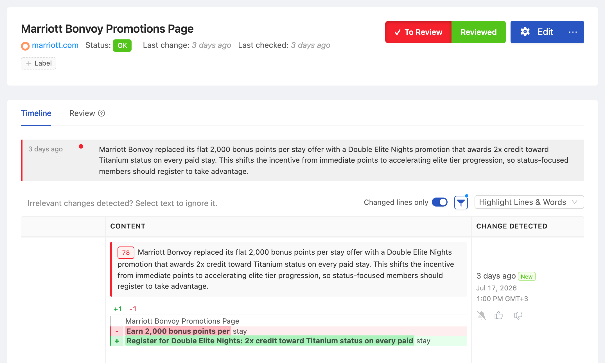Toggle the Changed lines only switch
Screen dimensions: 605x363
[440, 202]
